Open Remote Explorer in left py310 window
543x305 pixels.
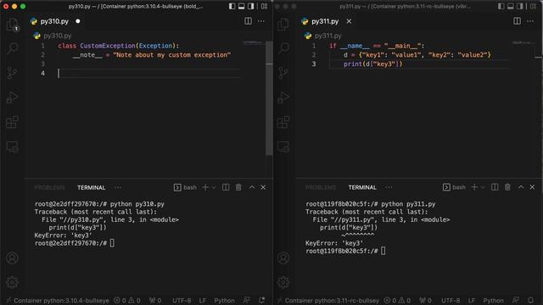13,147
